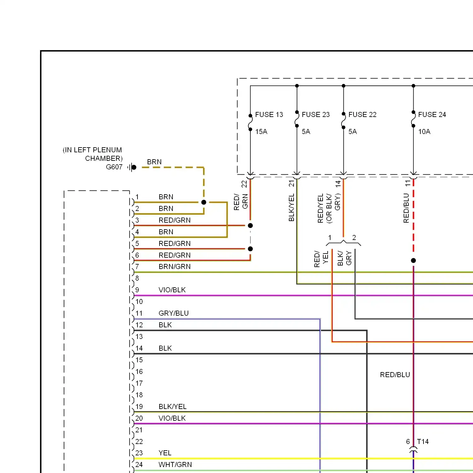
Task: Click the VIO/BLK label at pin 20
Action: point(172,418)
